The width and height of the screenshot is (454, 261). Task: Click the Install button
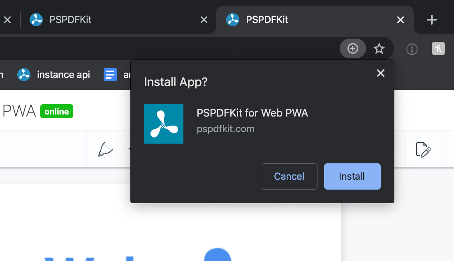tap(352, 176)
